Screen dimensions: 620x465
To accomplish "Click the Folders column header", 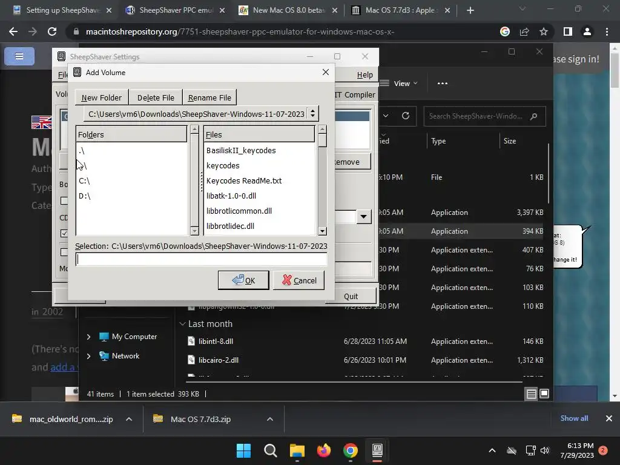I will click(x=131, y=134).
